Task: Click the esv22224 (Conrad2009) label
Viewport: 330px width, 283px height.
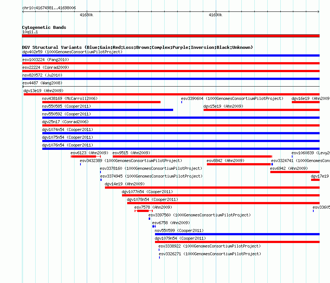Action: click(46, 67)
